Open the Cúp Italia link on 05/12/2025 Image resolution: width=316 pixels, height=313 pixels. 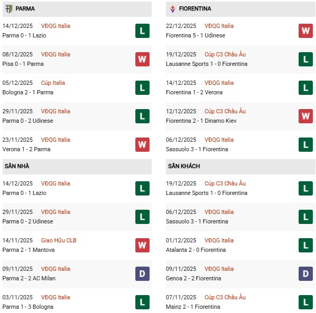tap(53, 83)
